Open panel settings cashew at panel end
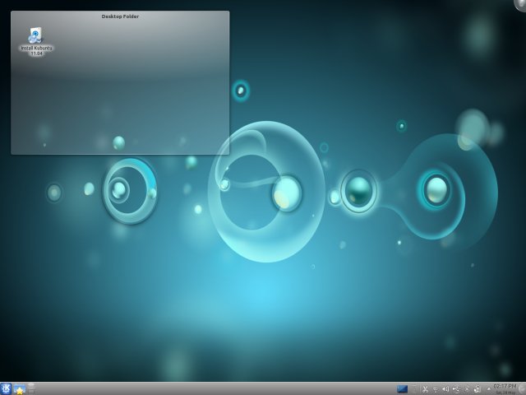The width and height of the screenshot is (526, 395). click(x=522, y=389)
